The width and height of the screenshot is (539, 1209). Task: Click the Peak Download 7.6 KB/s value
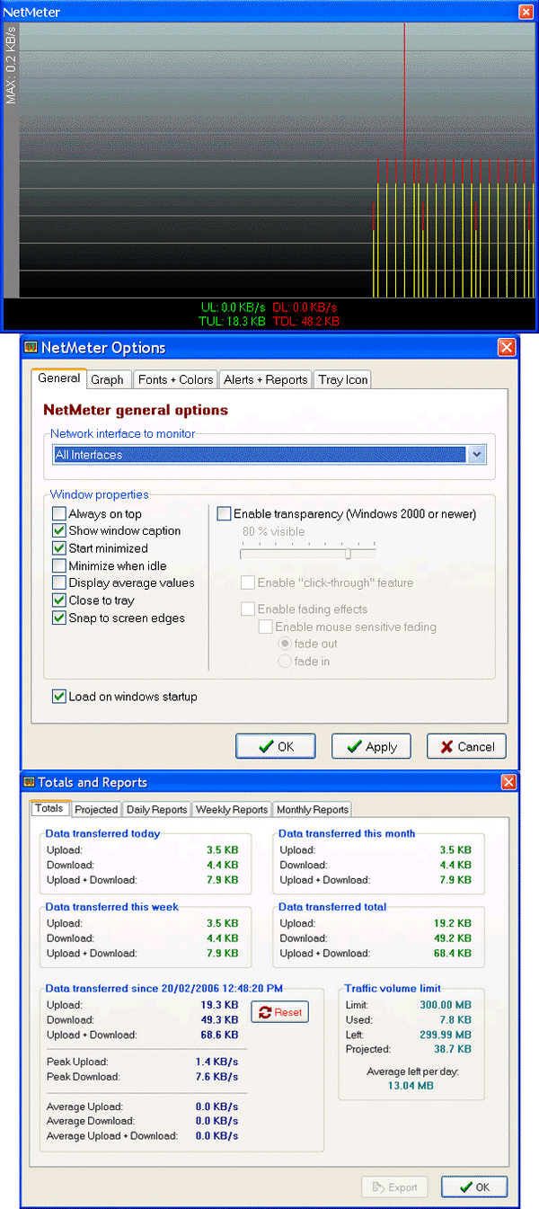pos(216,1076)
